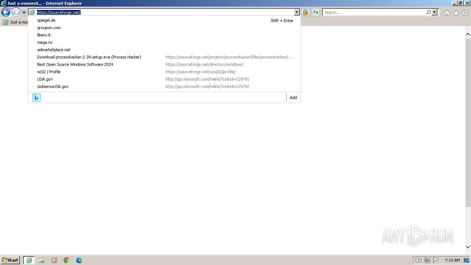This screenshot has height=265, width=471.
Task: Open the USA.gov favorites entry
Action: click(164, 79)
